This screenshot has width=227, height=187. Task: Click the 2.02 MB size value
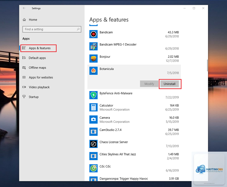(x=173, y=57)
